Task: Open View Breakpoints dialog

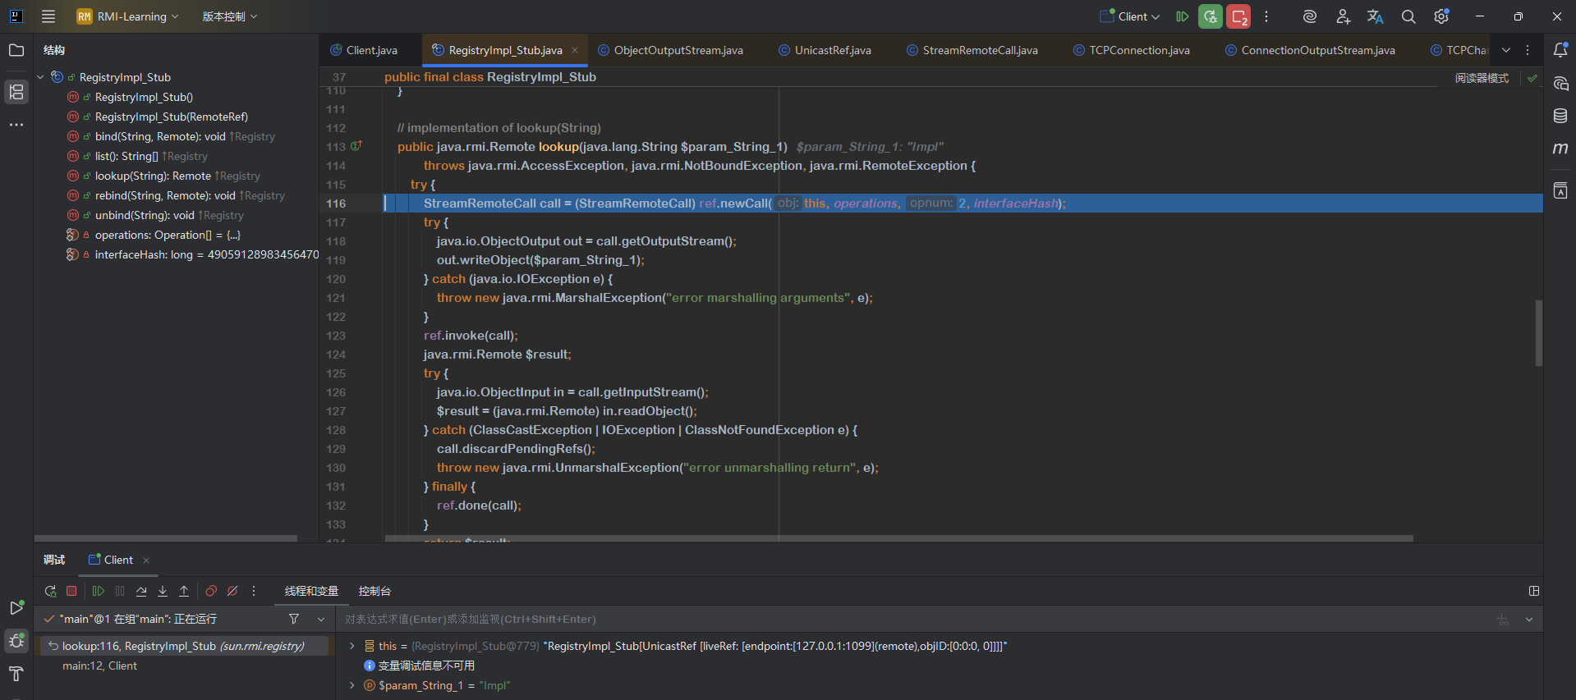Action: (211, 591)
